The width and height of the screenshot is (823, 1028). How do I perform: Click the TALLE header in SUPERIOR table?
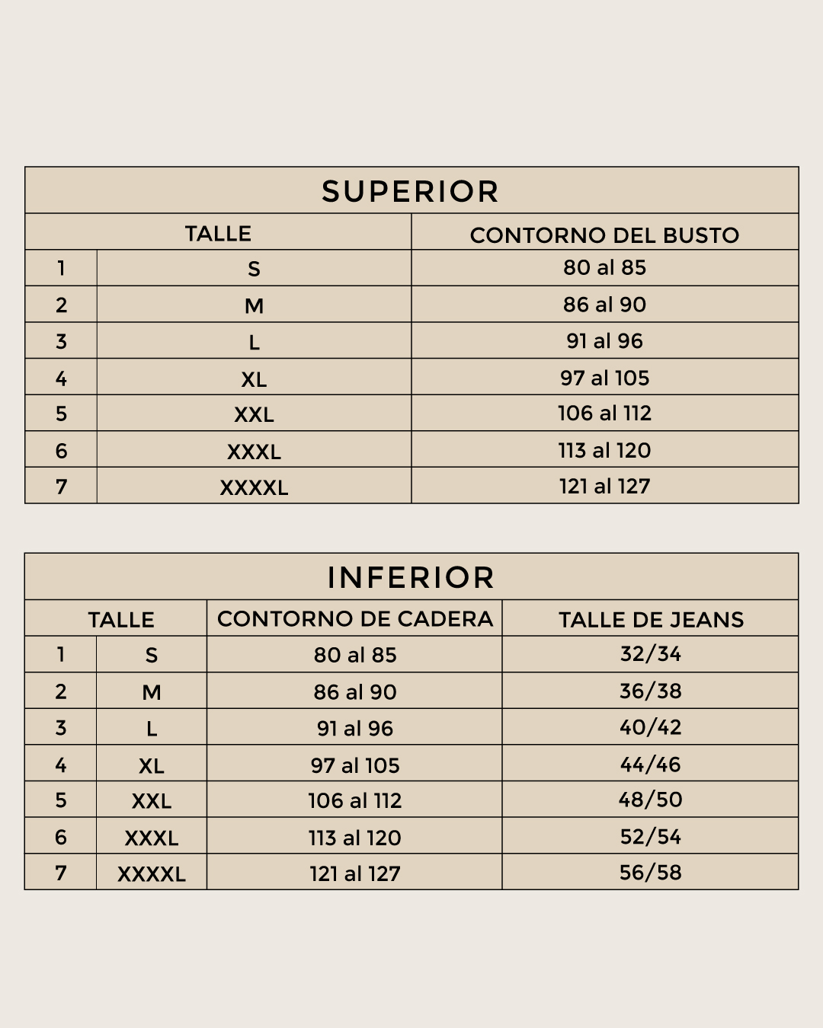pyautogui.click(x=218, y=234)
